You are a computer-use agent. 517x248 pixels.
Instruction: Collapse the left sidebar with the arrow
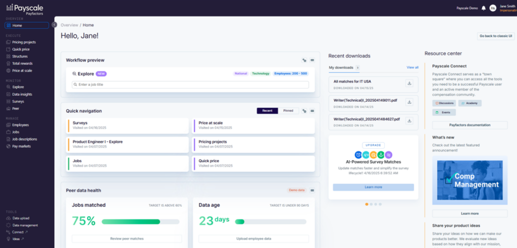(x=54, y=25)
